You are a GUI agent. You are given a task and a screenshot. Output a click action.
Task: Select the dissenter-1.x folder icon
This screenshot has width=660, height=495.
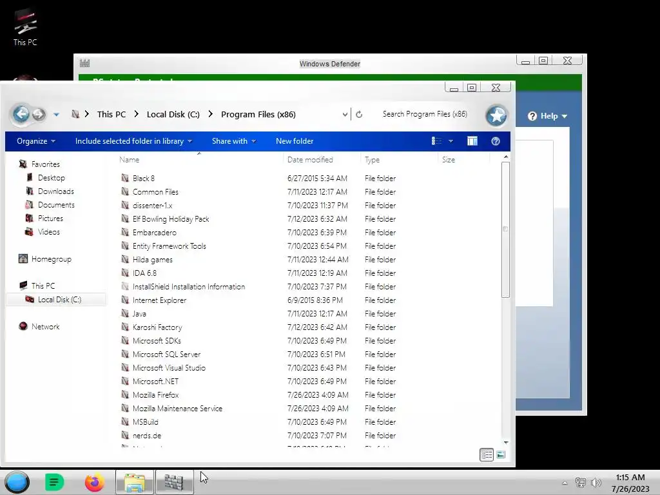(x=125, y=205)
